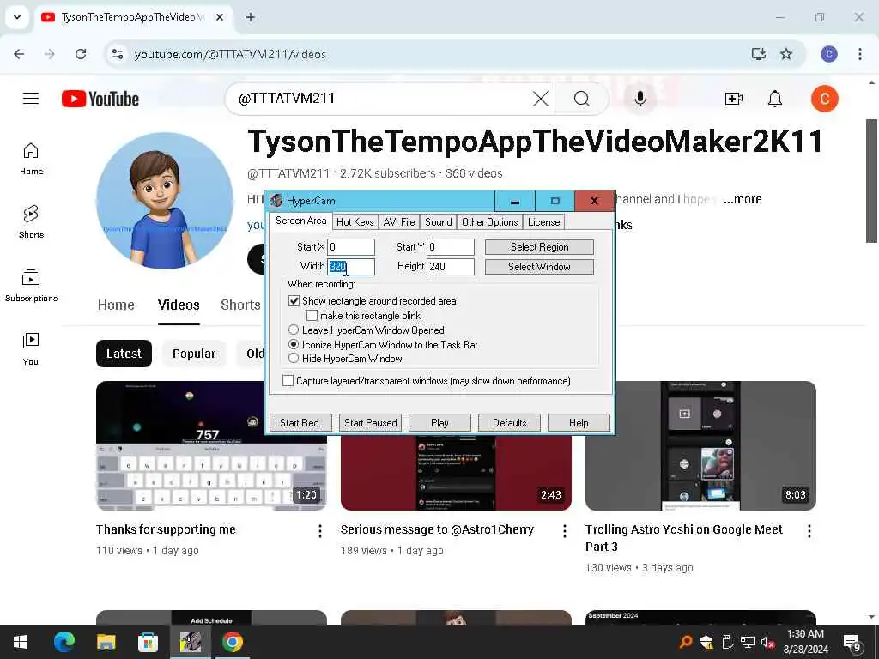Start voice search with the microphone icon
The image size is (879, 659).
pos(640,99)
